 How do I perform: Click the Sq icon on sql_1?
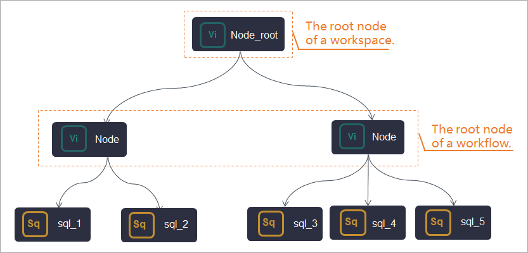click(35, 224)
